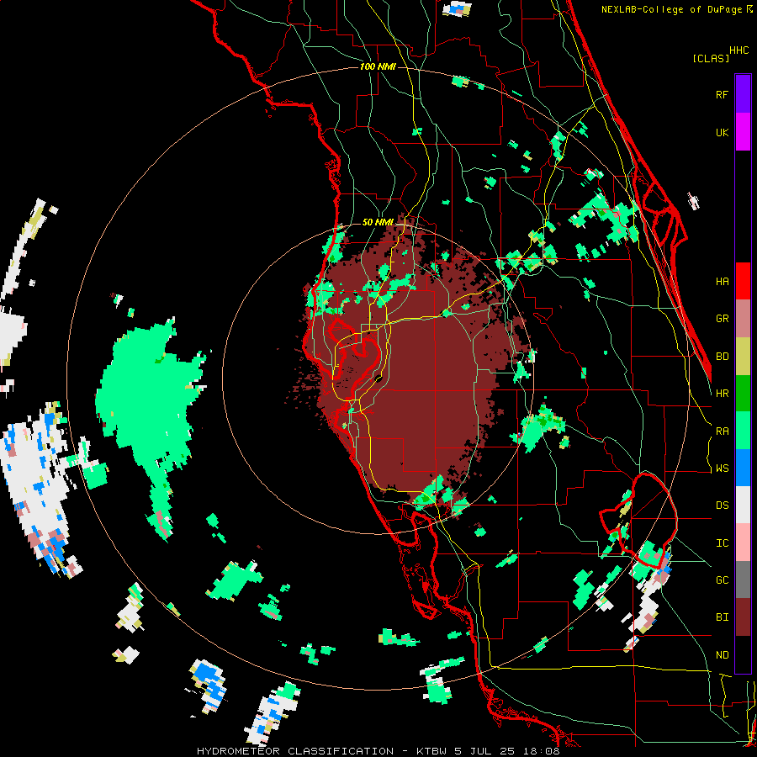Click the HA red legend swatch
This screenshot has width=757, height=757.
point(743,281)
